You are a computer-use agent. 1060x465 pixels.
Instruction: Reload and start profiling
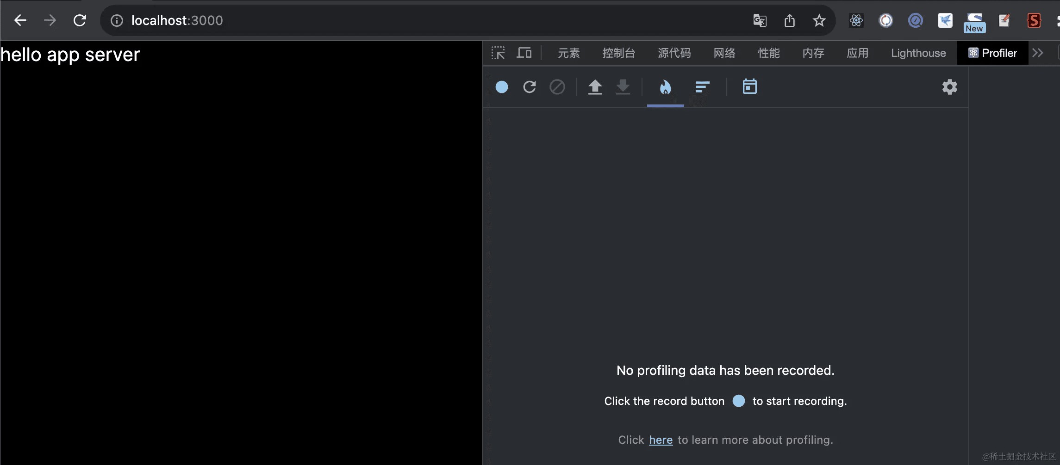[x=530, y=87]
